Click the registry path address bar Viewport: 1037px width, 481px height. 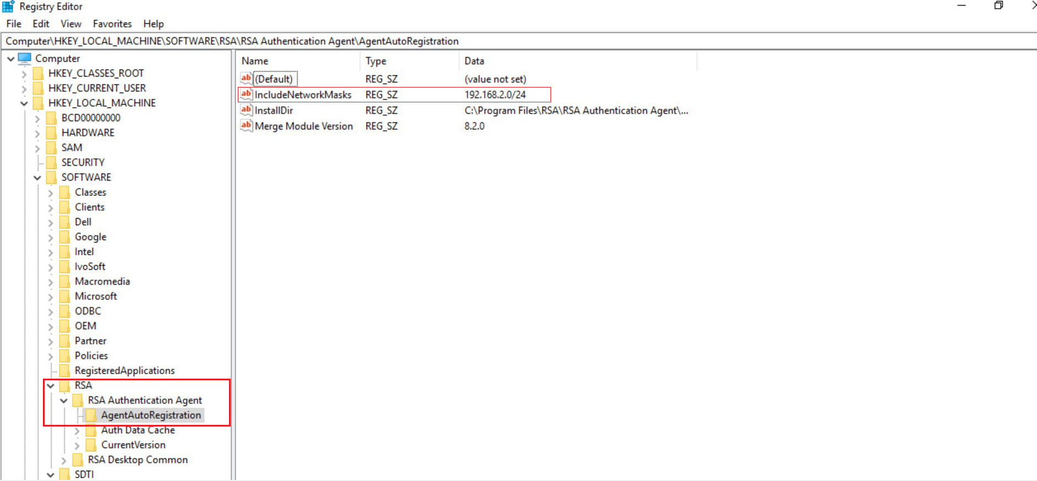click(517, 41)
